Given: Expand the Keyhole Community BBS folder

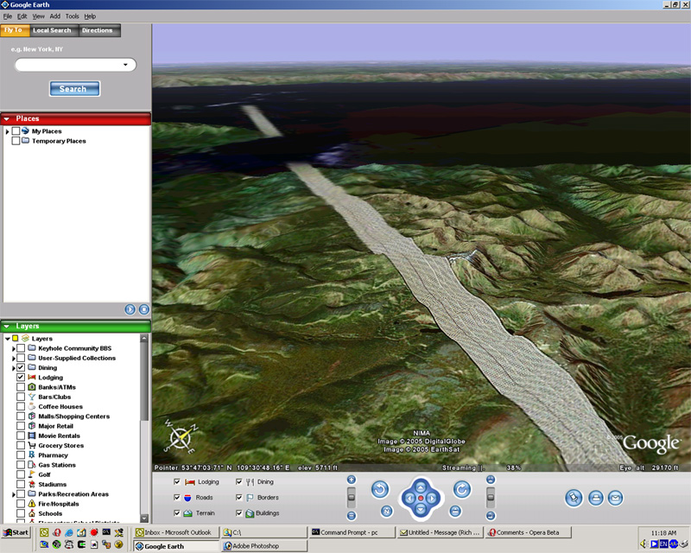Looking at the screenshot, I should (x=13, y=348).
